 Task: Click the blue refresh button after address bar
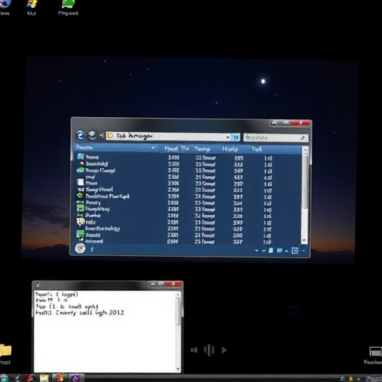click(x=235, y=137)
